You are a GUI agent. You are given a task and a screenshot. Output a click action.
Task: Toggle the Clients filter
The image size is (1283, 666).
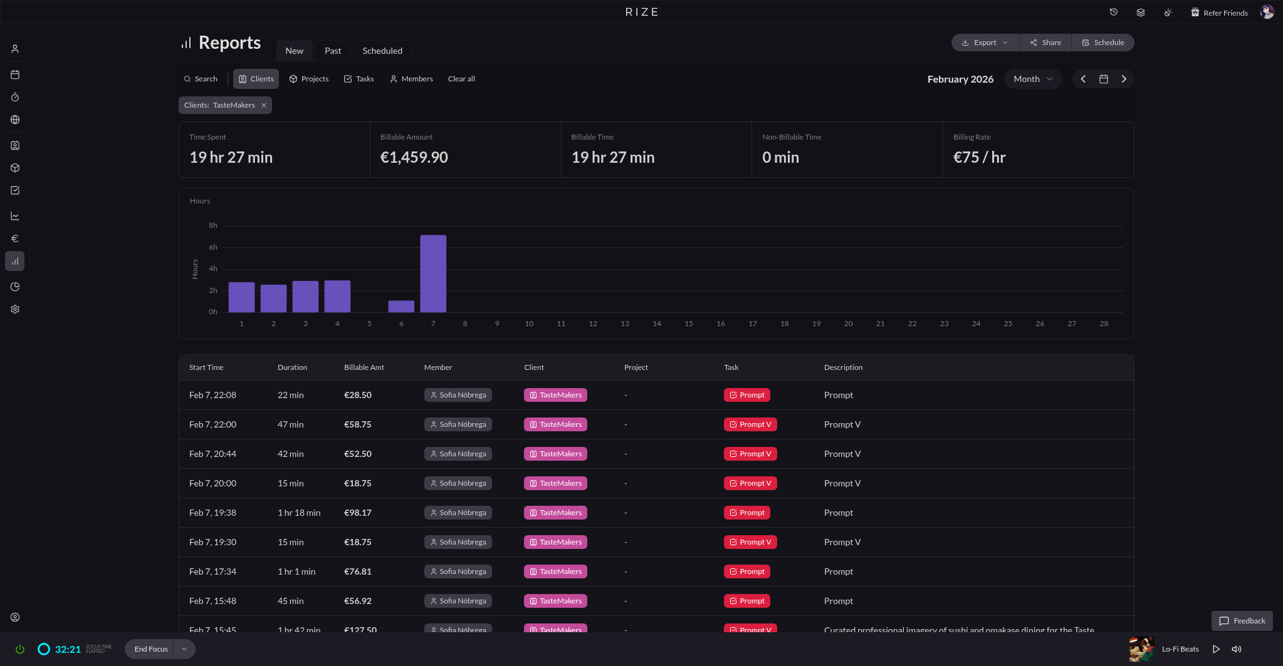coord(256,79)
